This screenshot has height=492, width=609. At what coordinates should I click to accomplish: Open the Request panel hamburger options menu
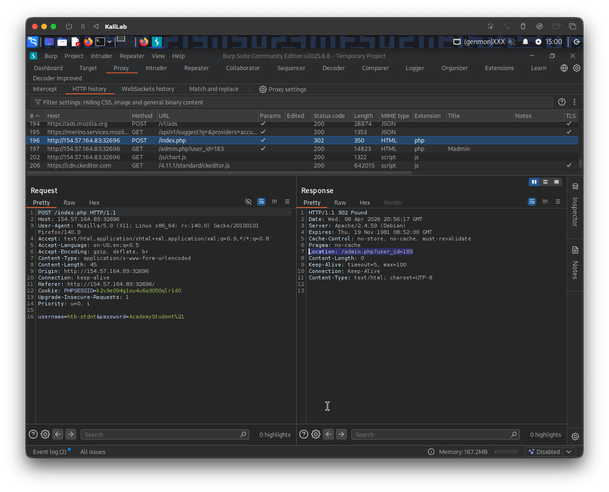[287, 201]
